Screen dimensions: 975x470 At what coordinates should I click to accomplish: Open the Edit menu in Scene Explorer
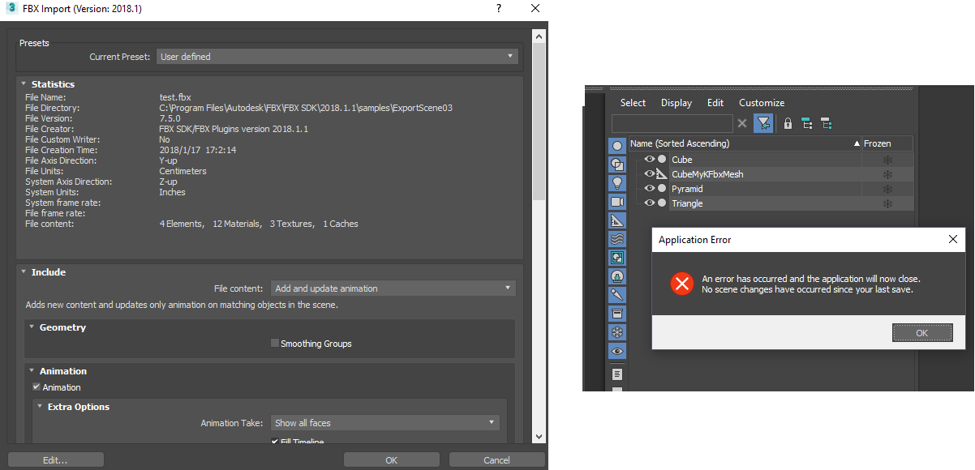(x=715, y=103)
